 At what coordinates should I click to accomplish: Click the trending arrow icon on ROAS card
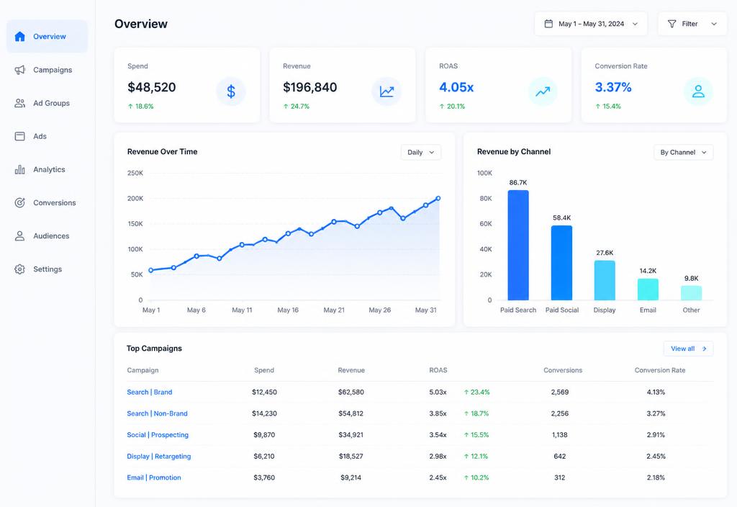click(543, 91)
